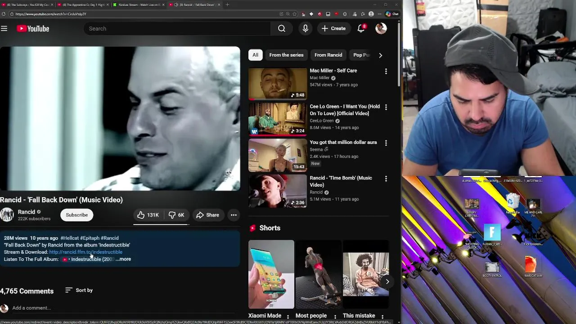Screen dimensions: 576x324
Task: Go to YouTube home via logo
Action: tap(33, 29)
